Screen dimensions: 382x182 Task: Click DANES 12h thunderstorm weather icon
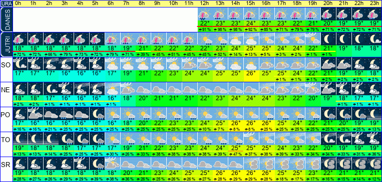pos(205,14)
